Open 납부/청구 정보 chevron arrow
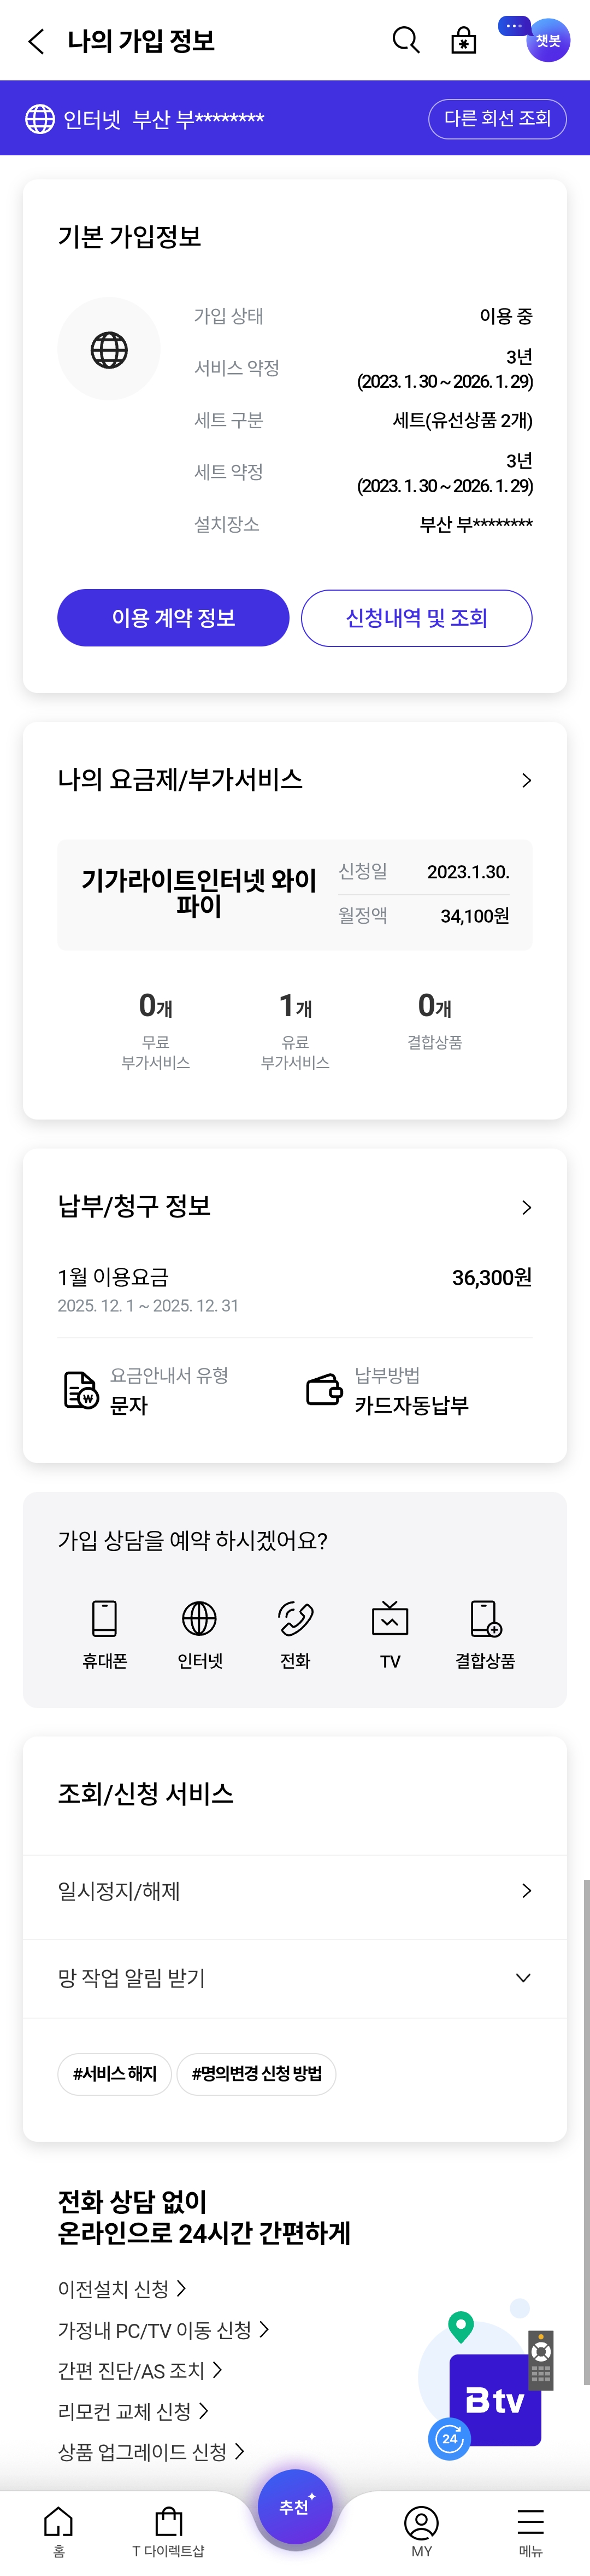 (x=526, y=1207)
